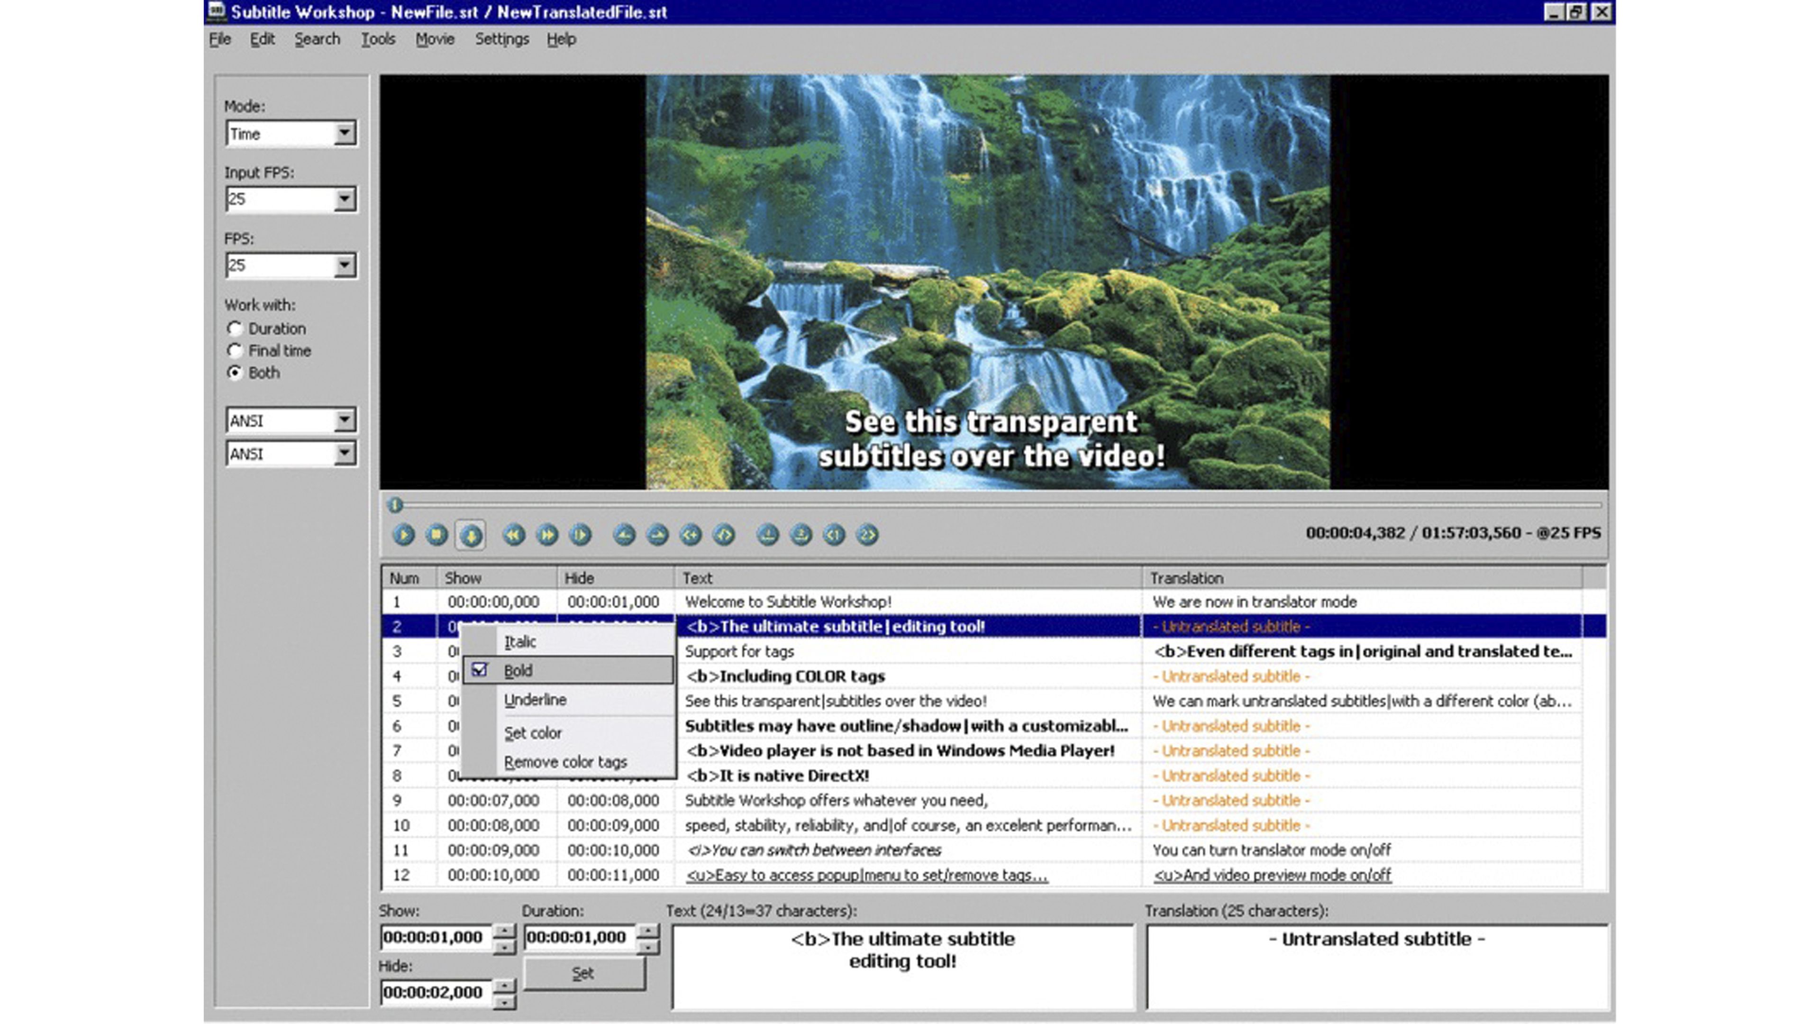Open the Movie menu
The width and height of the screenshot is (1820, 1024).
(435, 39)
